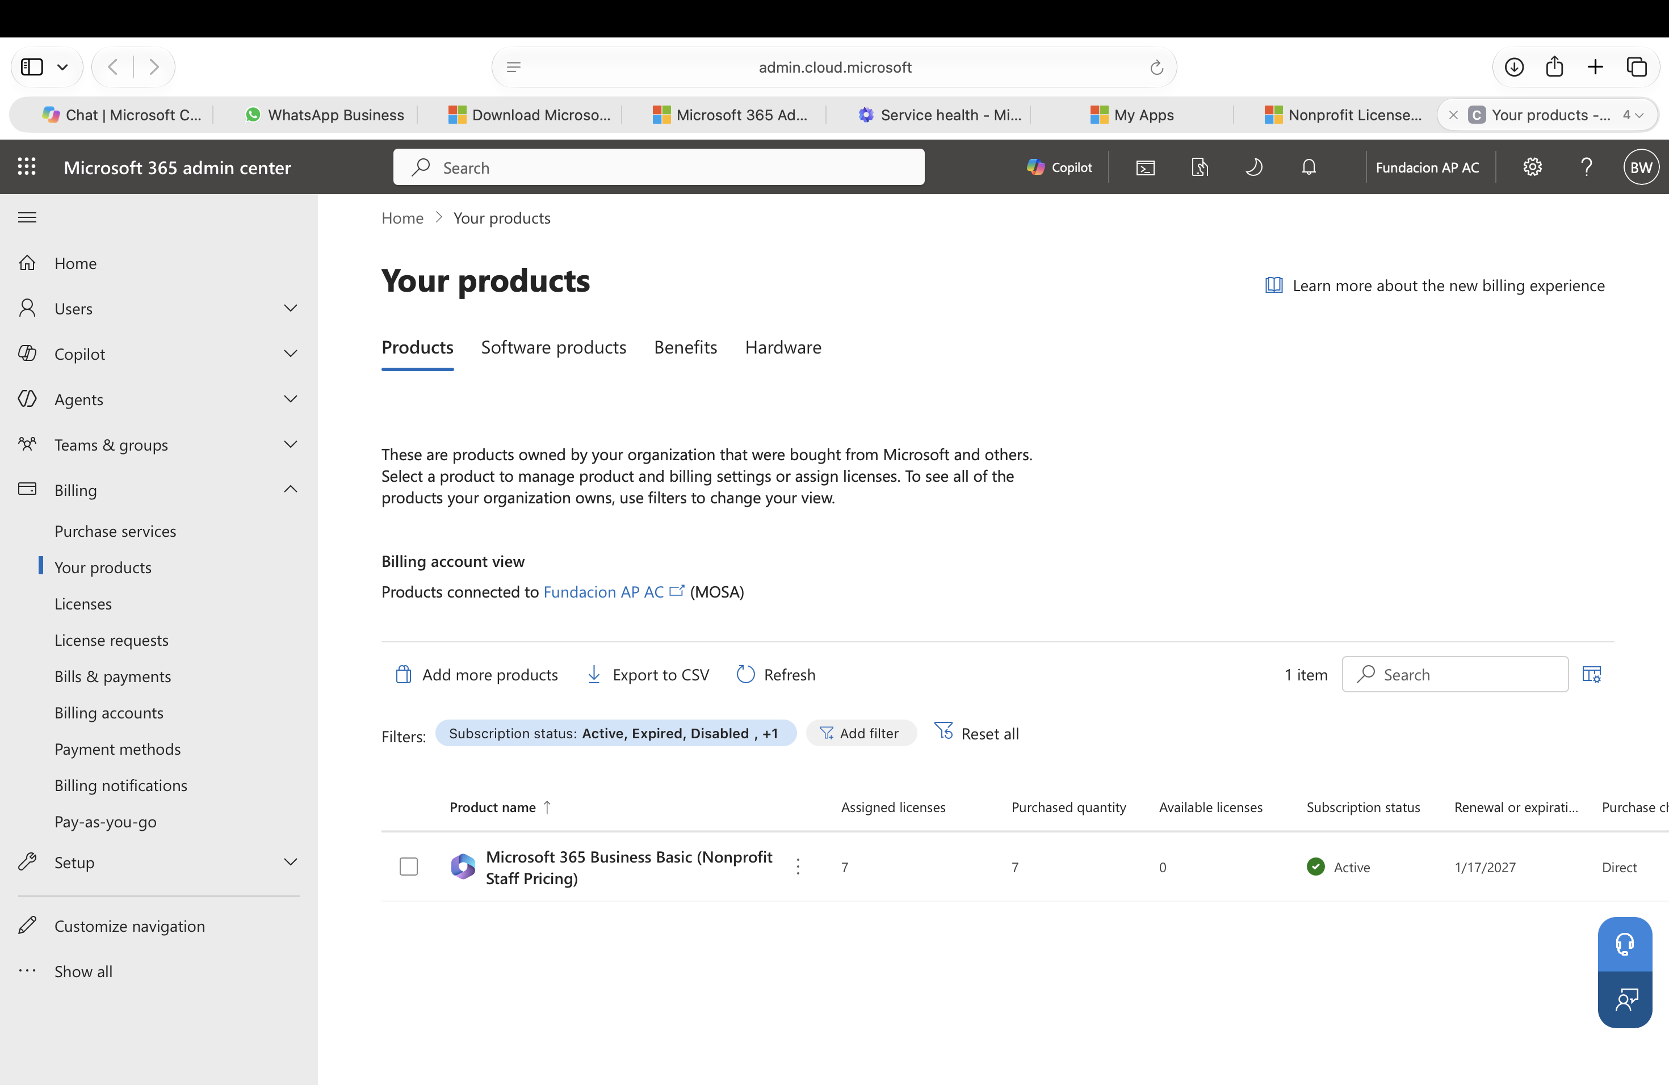Click the Refresh button

pos(775,674)
